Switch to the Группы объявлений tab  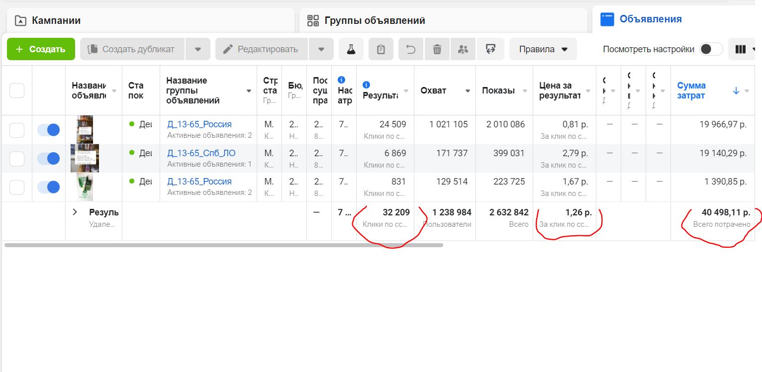pos(374,20)
